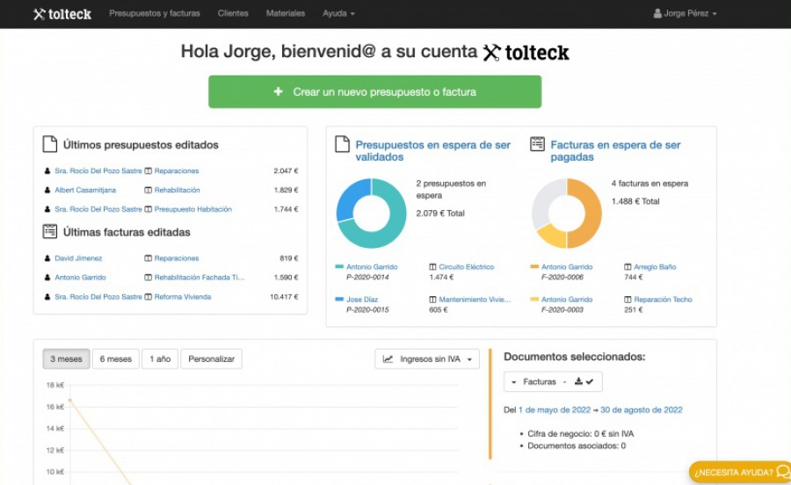Open Presupuestos y facturas menu
791x485 pixels.
point(155,13)
